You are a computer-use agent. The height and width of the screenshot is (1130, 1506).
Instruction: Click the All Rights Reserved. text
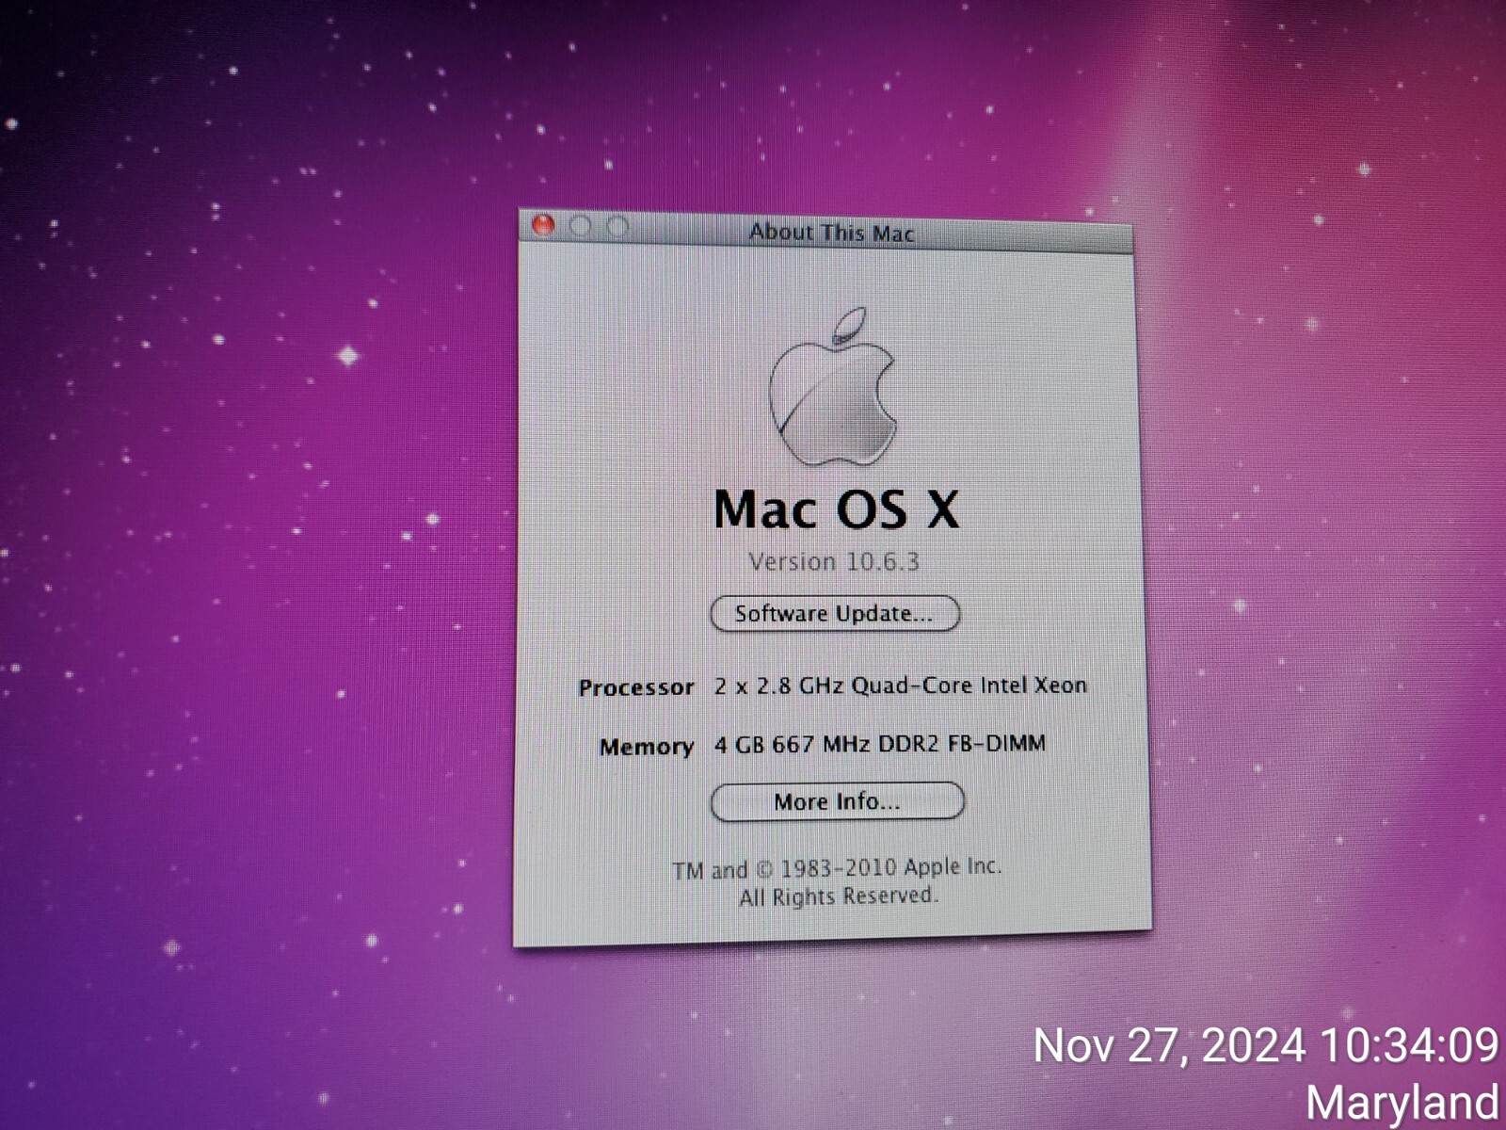point(839,896)
